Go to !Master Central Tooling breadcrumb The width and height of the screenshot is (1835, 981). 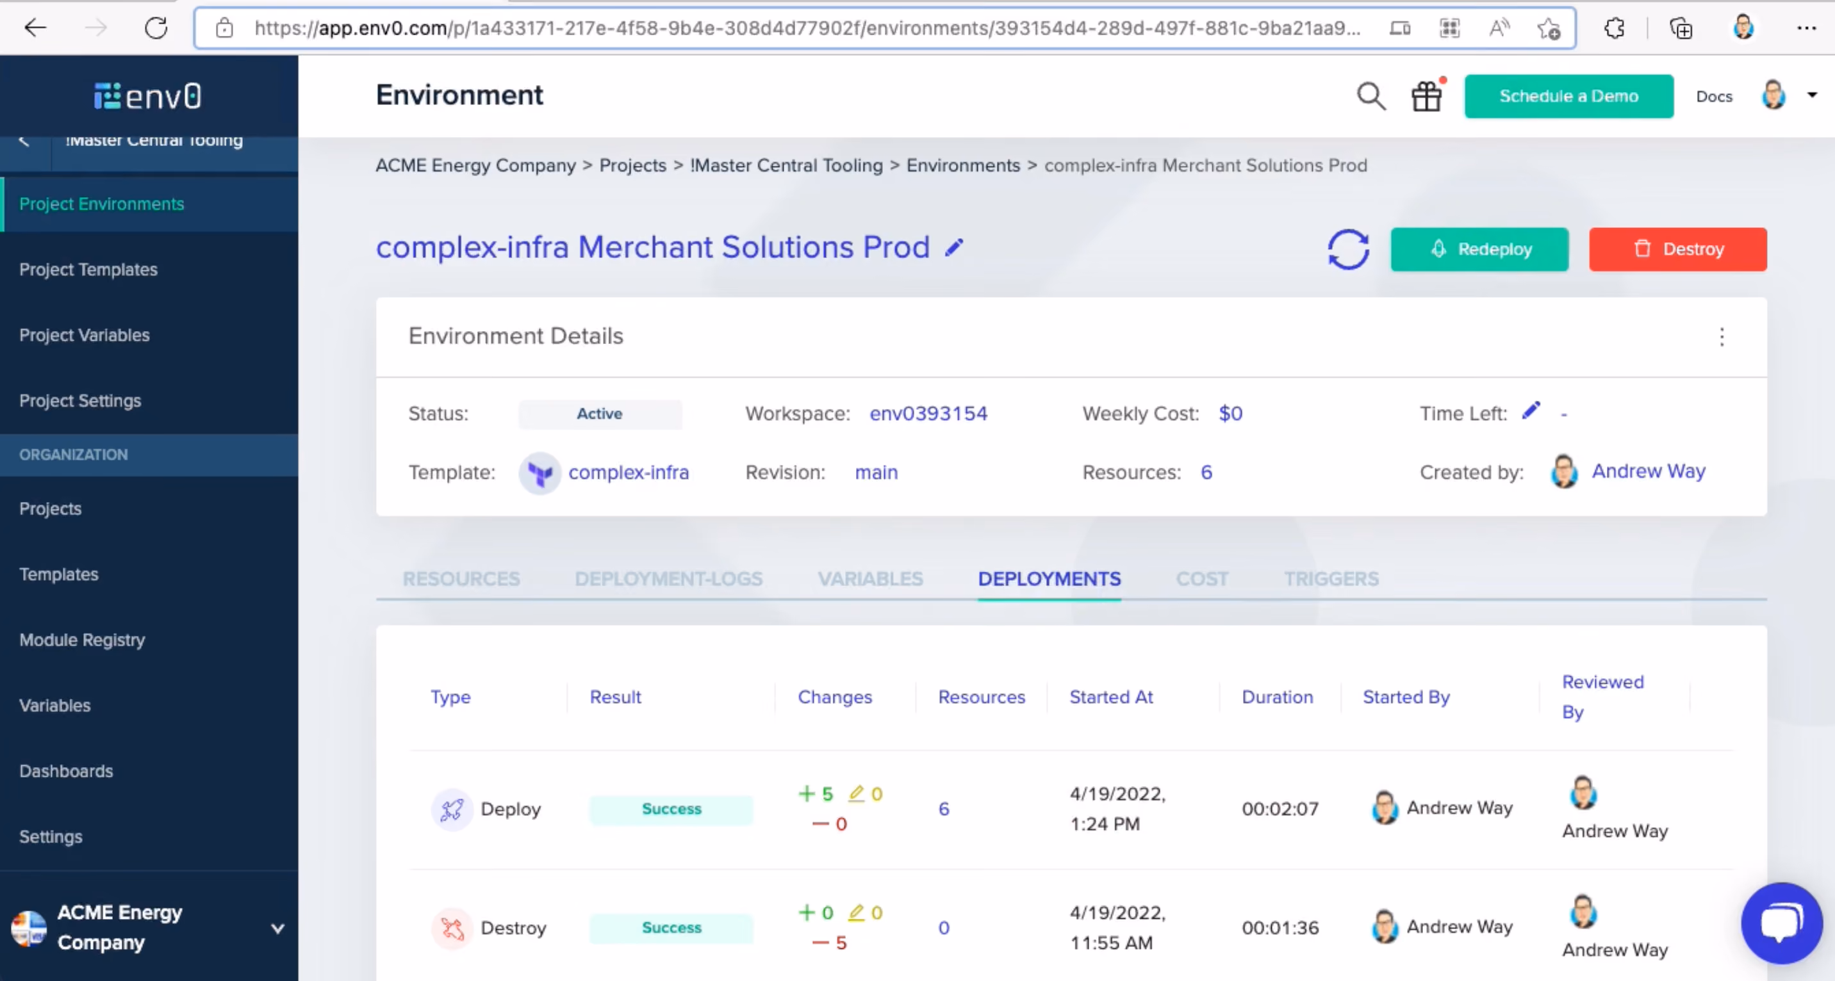click(x=786, y=165)
